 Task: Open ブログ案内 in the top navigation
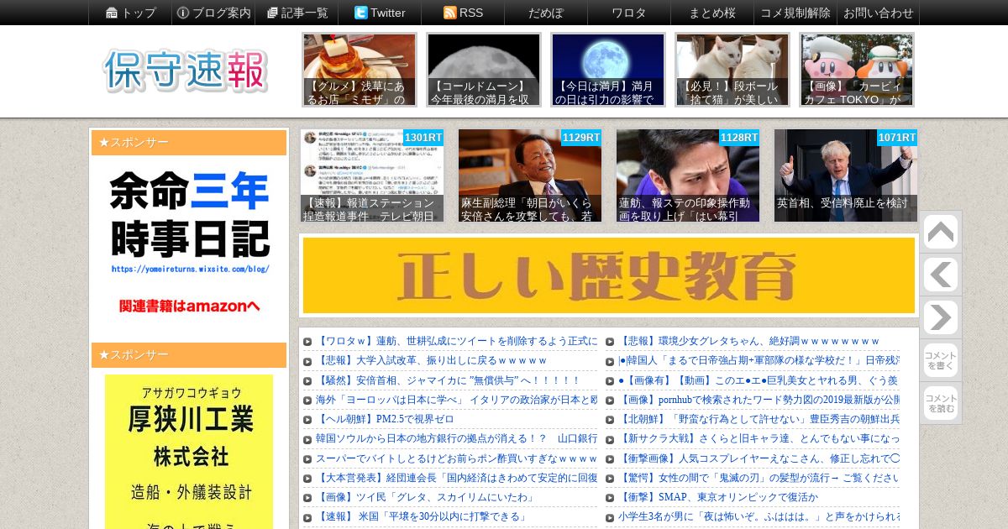213,13
